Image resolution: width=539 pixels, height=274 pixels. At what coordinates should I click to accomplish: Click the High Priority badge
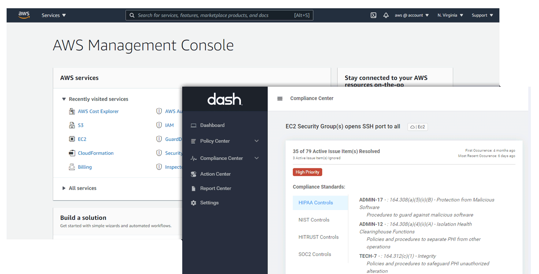pyautogui.click(x=307, y=172)
